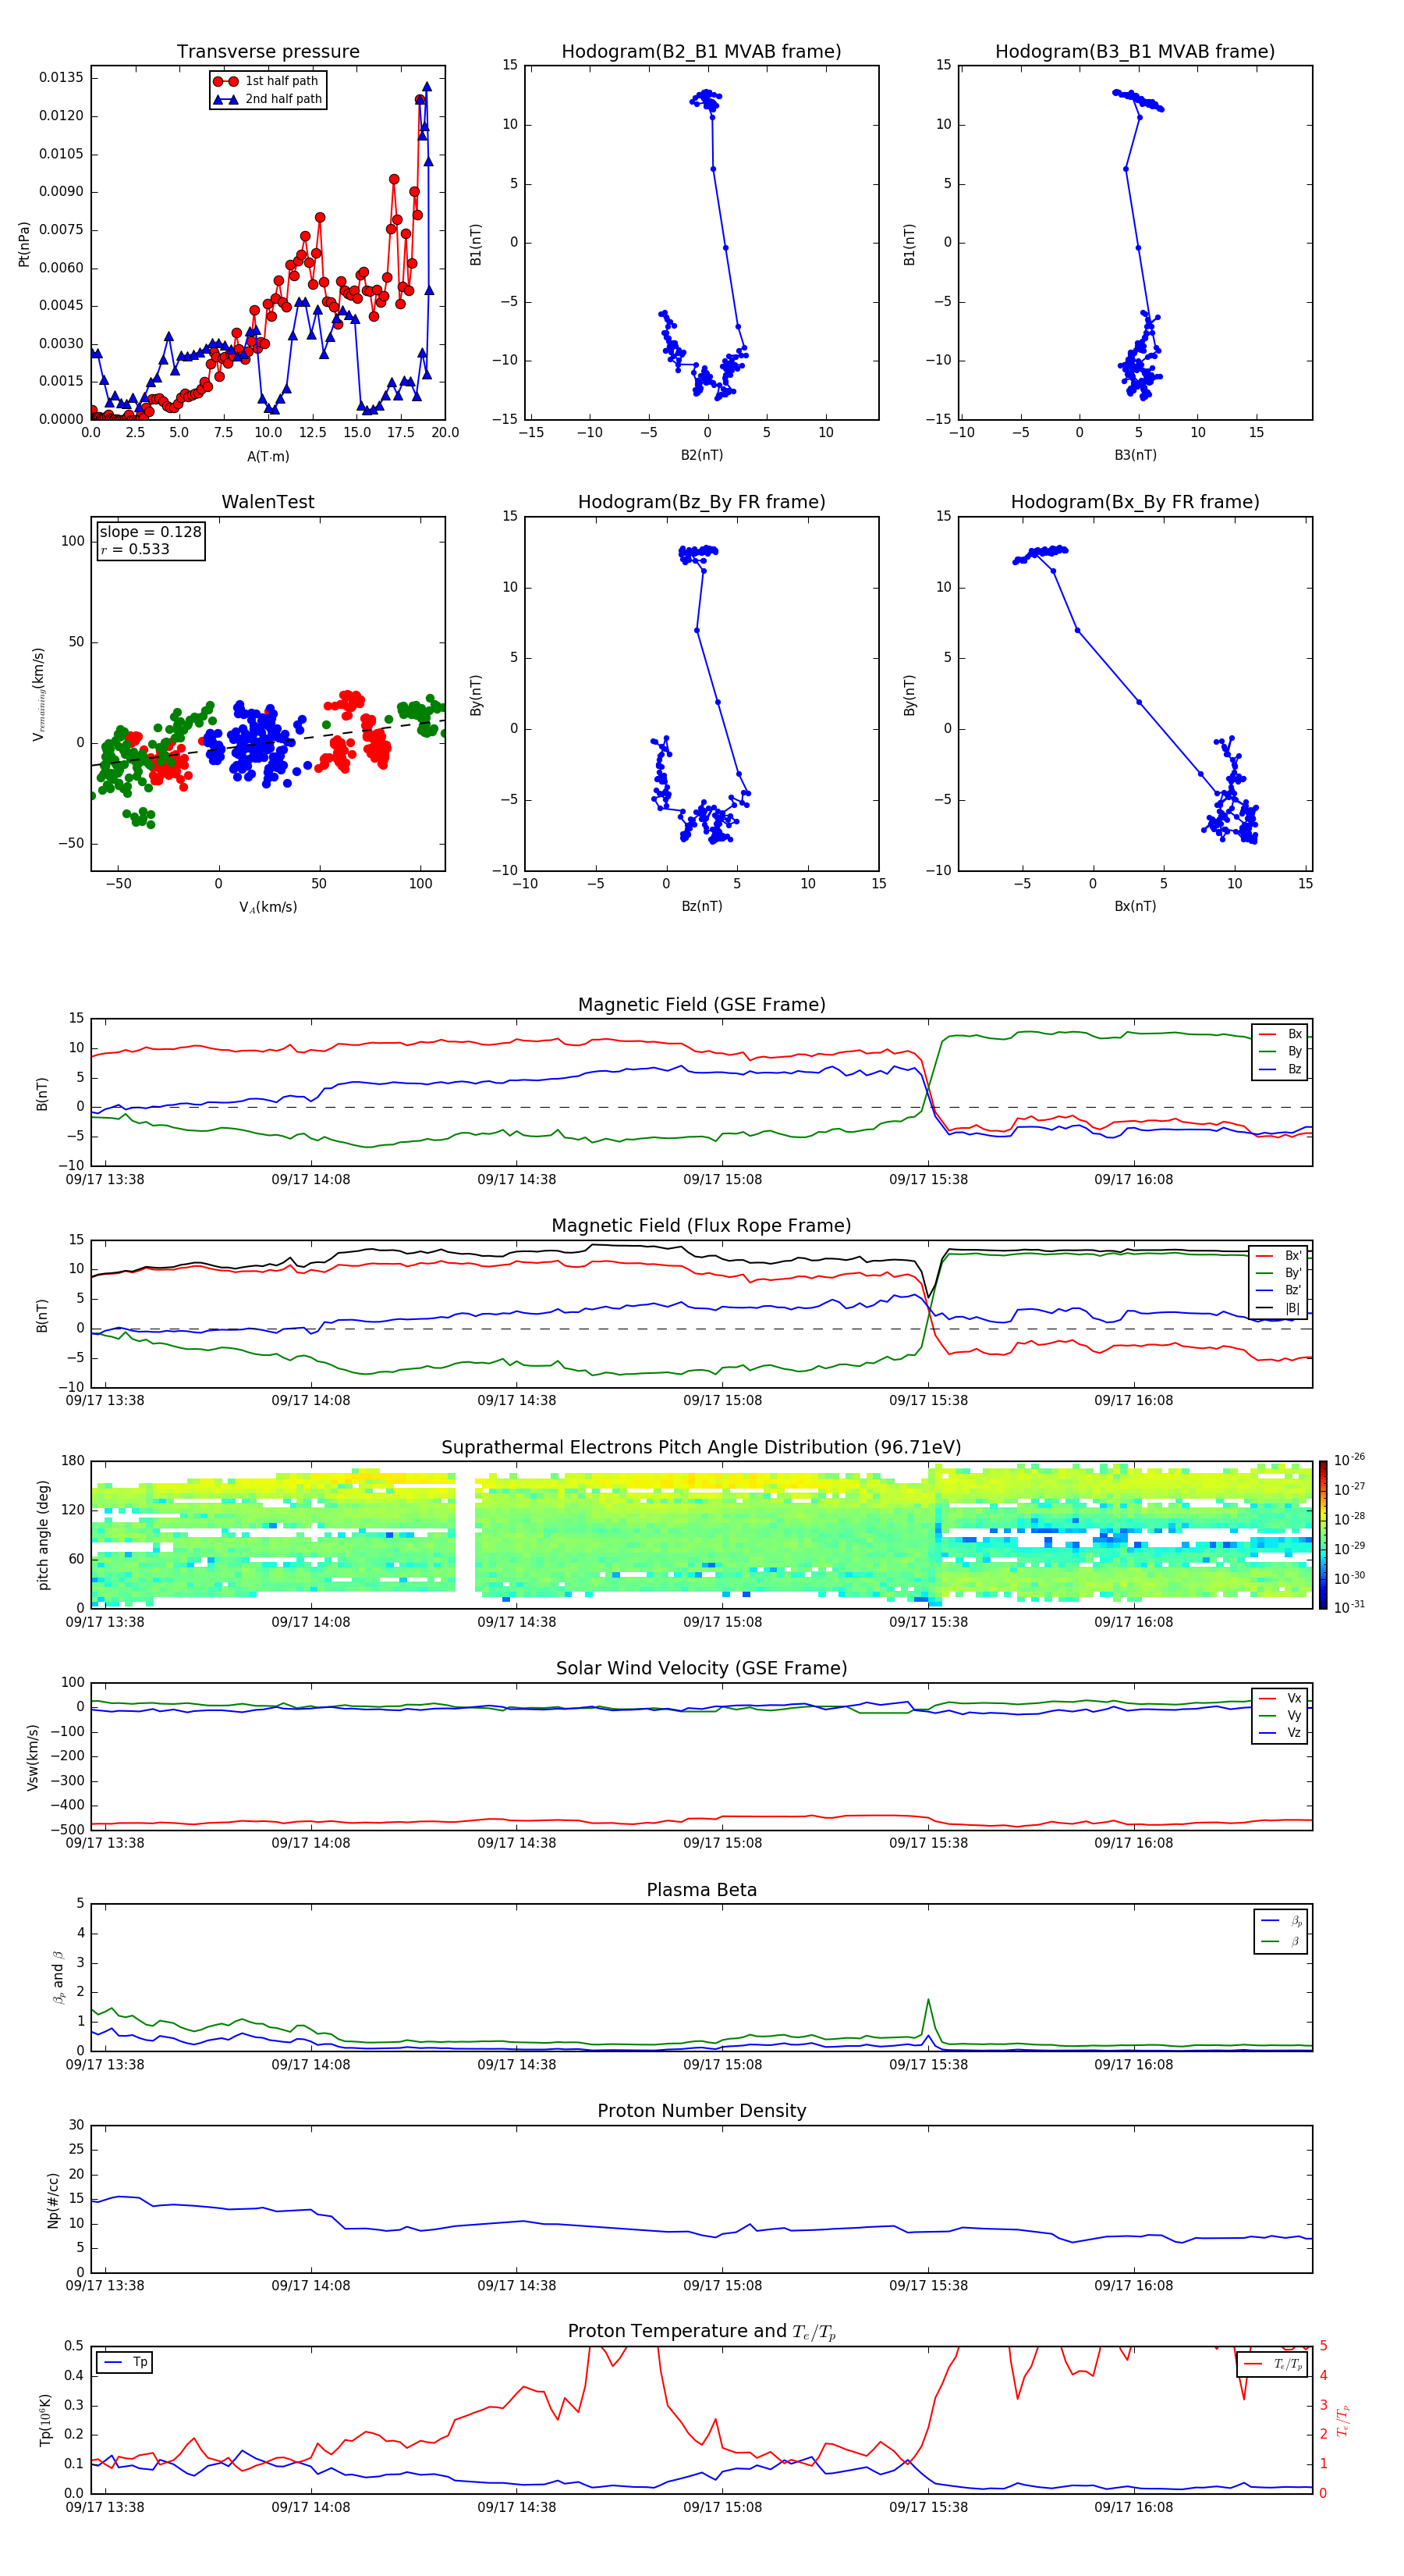Viewport: 1404px width, 2576px height.
Task: Click the 'VA(km/s)' axis label in WalenTest
Action: tap(268, 908)
